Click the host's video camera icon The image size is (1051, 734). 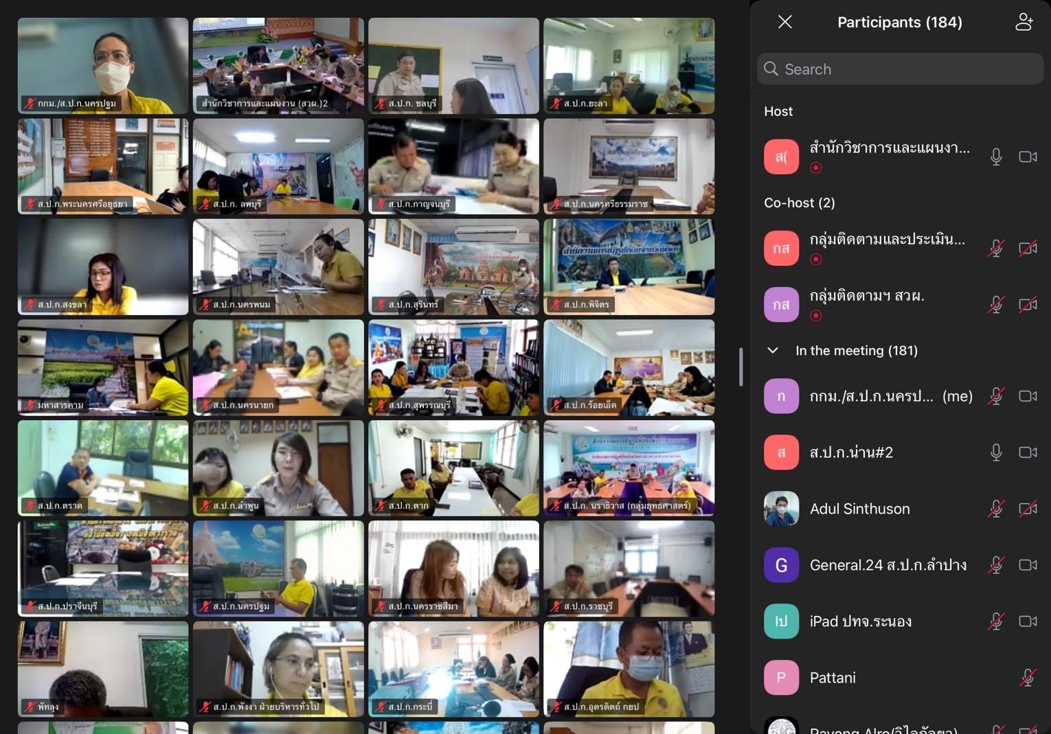click(1028, 157)
